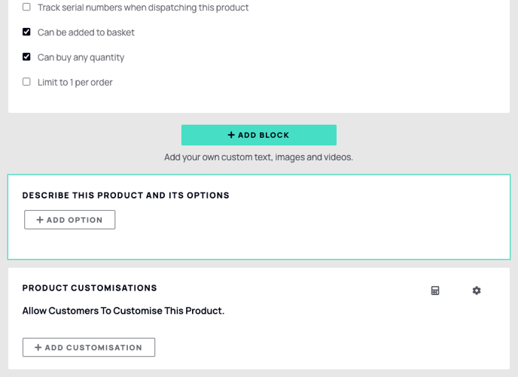Uncheck Can buy any quantity
The image size is (518, 377).
[26, 56]
